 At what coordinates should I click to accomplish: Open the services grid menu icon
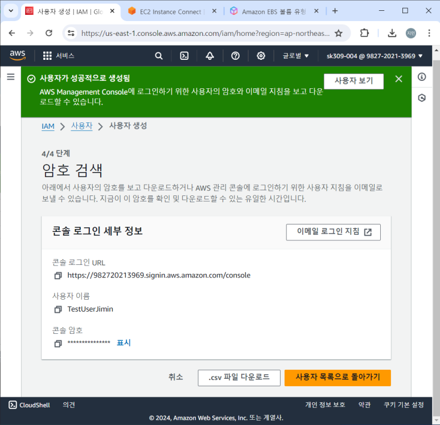tap(47, 56)
